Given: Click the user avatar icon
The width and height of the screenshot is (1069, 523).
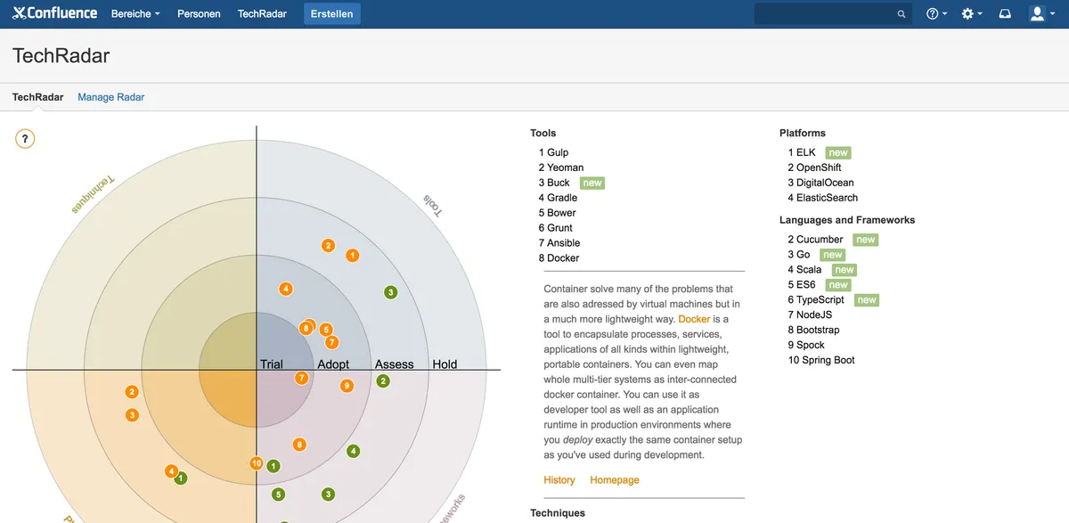Looking at the screenshot, I should [x=1037, y=13].
